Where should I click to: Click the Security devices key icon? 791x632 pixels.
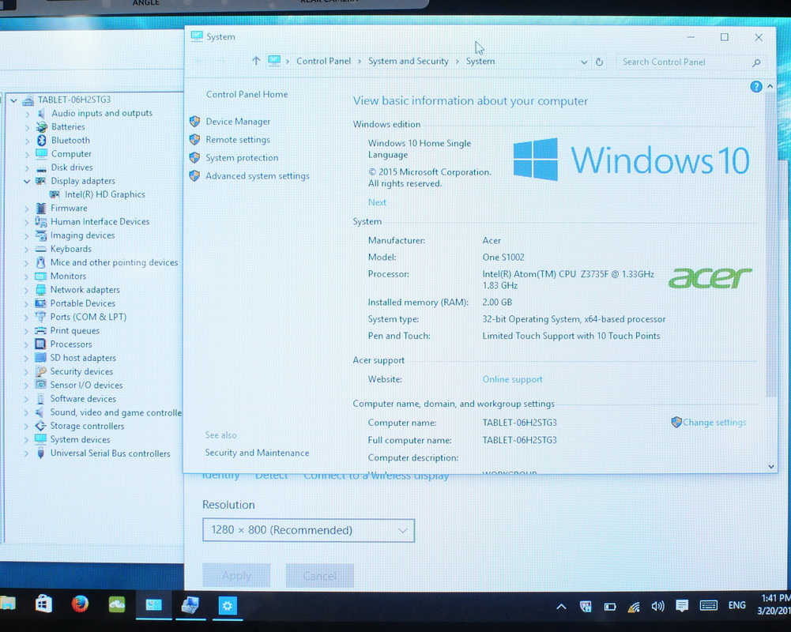[x=40, y=371]
